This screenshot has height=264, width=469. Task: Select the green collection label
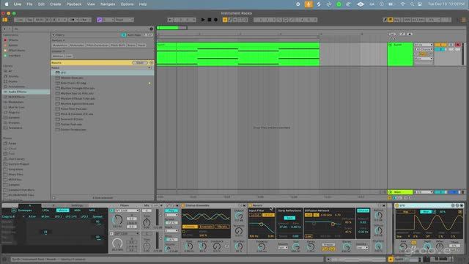[15, 56]
